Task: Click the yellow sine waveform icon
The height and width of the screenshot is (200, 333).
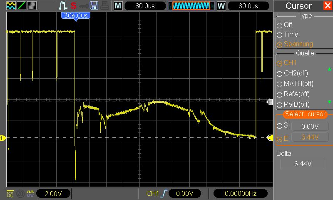Action: [11, 5]
